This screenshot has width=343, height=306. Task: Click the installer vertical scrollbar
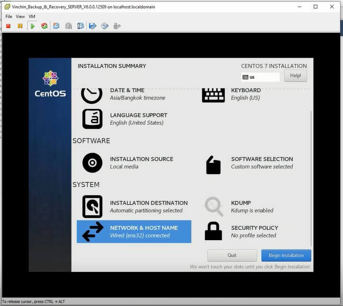point(311,178)
